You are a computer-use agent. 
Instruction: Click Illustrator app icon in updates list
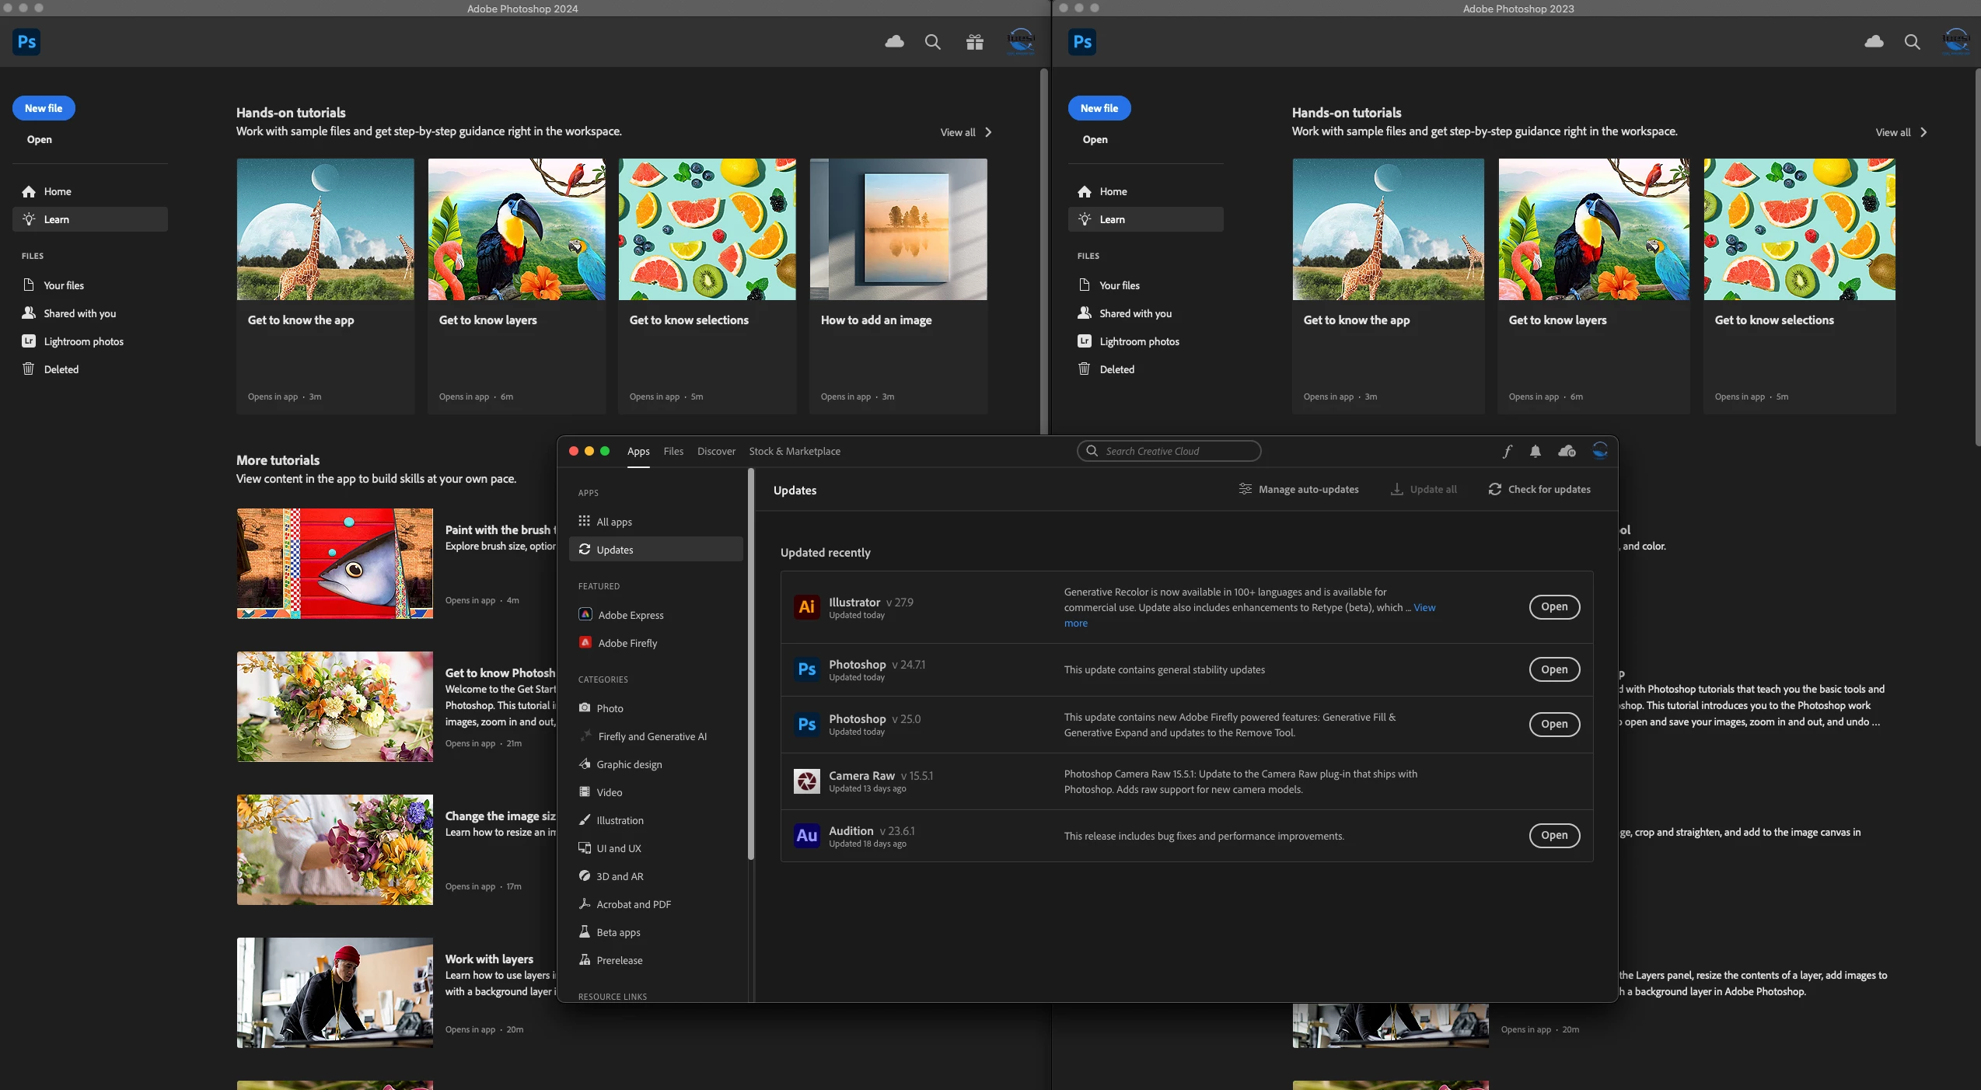coord(806,606)
